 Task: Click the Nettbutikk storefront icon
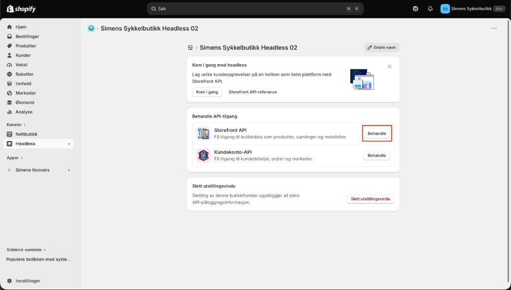(9, 134)
